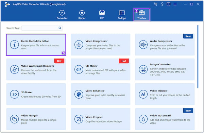
Task: Click the Video Enhancer palette icon
Action: point(79,94)
